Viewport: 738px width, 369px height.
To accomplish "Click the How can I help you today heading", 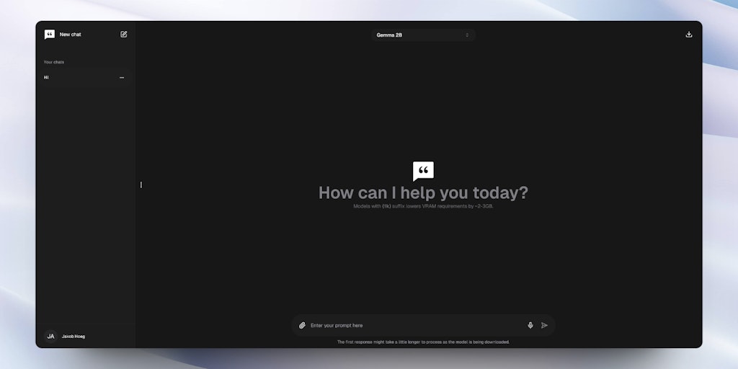I will [x=423, y=193].
